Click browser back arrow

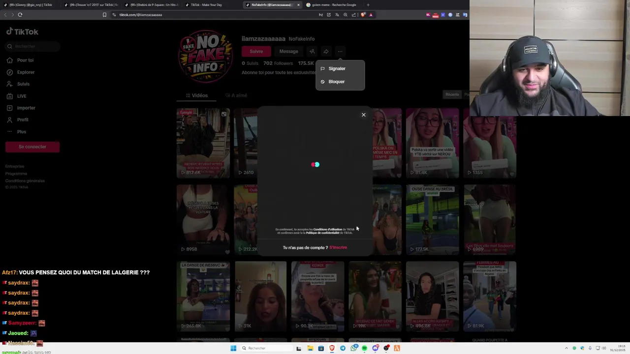pyautogui.click(x=5, y=15)
